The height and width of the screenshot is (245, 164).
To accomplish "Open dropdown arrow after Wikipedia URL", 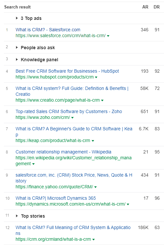I will tap(33, 164).
